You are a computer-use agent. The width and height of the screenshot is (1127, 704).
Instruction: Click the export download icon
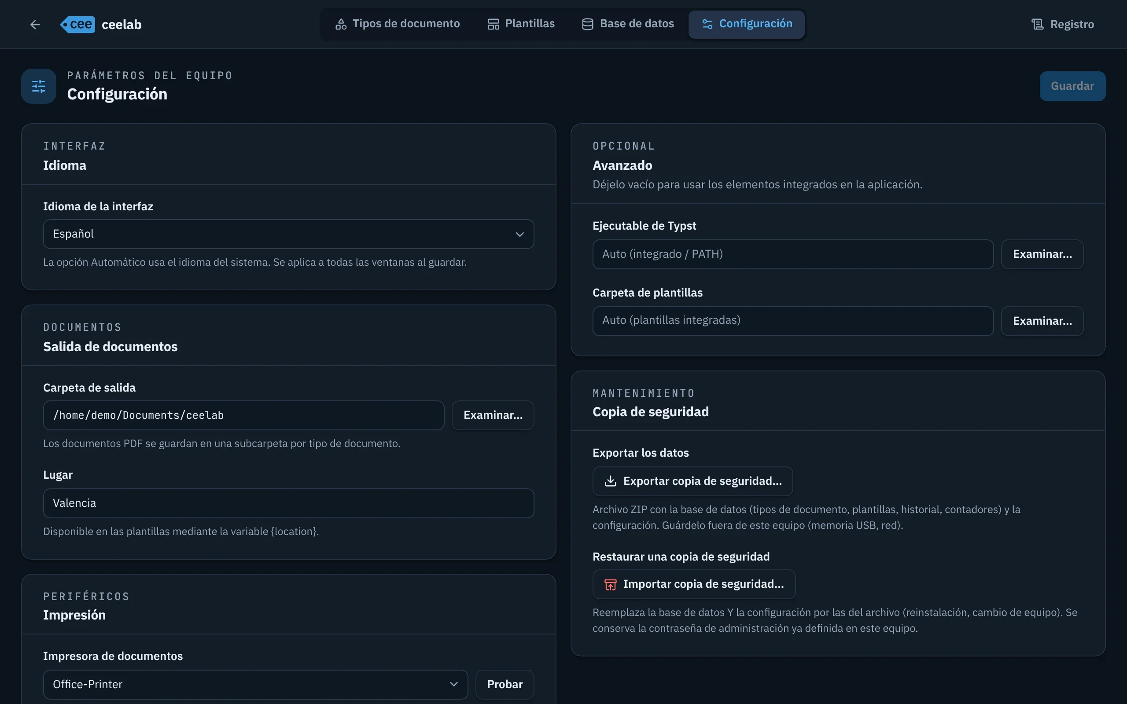point(610,481)
